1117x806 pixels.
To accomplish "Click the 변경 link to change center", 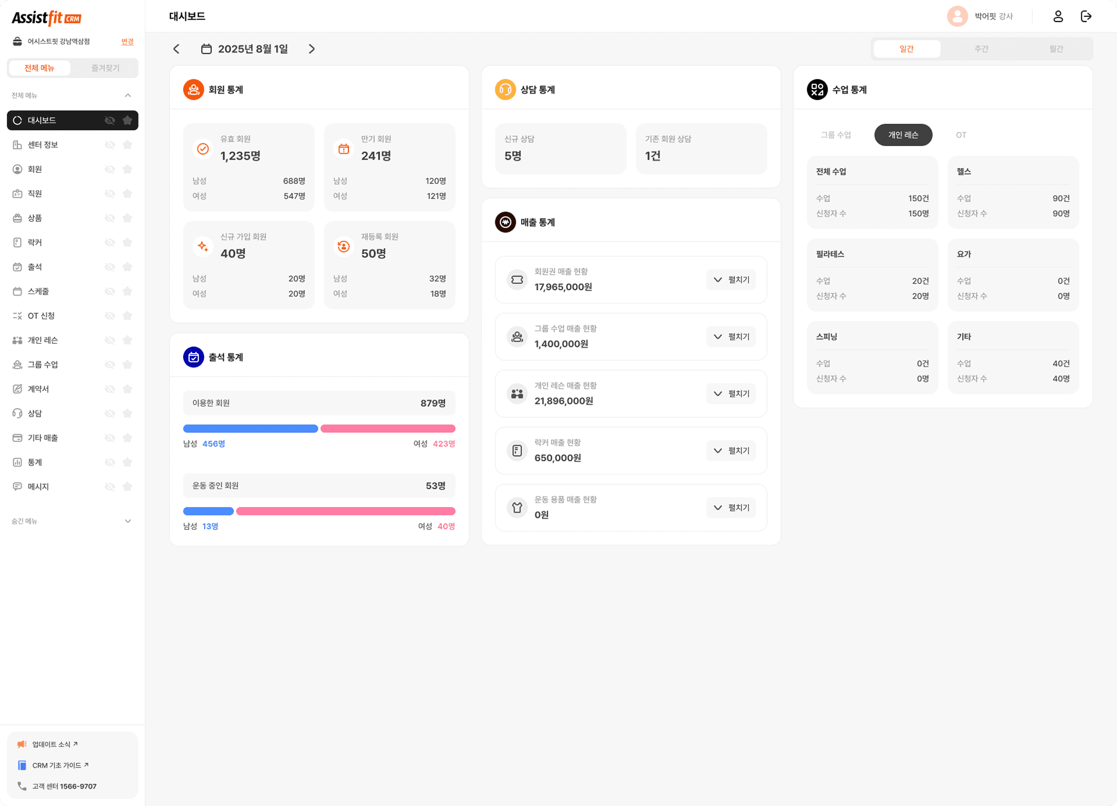I will [x=126, y=41].
